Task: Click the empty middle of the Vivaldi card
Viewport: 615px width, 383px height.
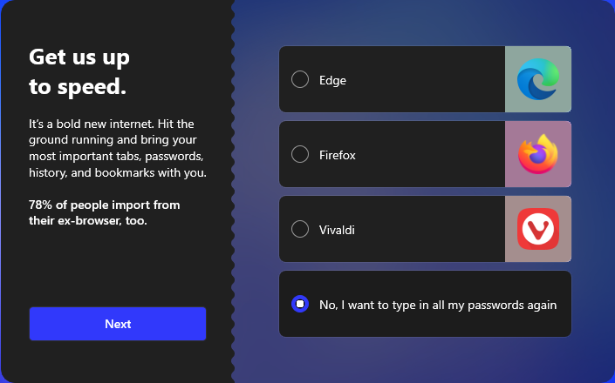Action: click(427, 229)
